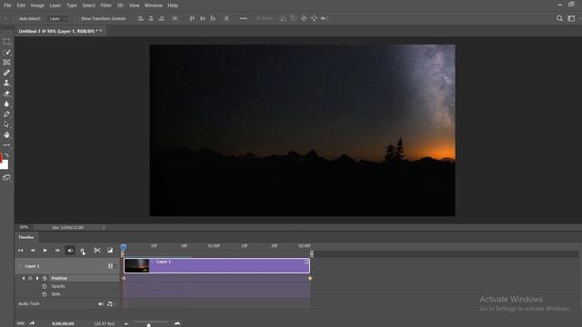Select the Blur tool
582x327 pixels.
6,104
